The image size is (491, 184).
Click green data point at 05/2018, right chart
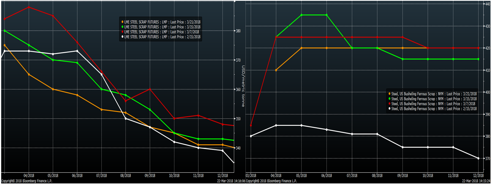tap(302, 15)
